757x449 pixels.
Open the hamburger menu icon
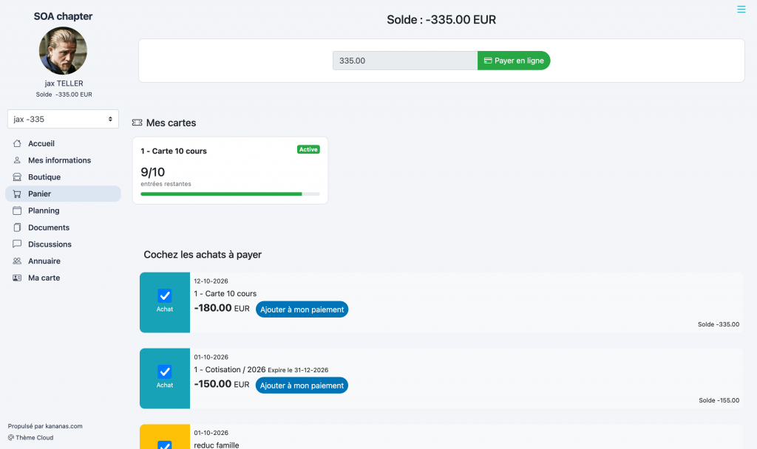click(x=741, y=9)
